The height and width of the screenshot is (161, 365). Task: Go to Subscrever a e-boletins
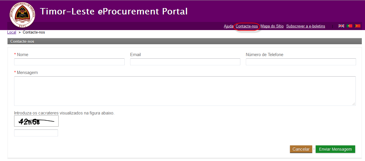pos(306,26)
